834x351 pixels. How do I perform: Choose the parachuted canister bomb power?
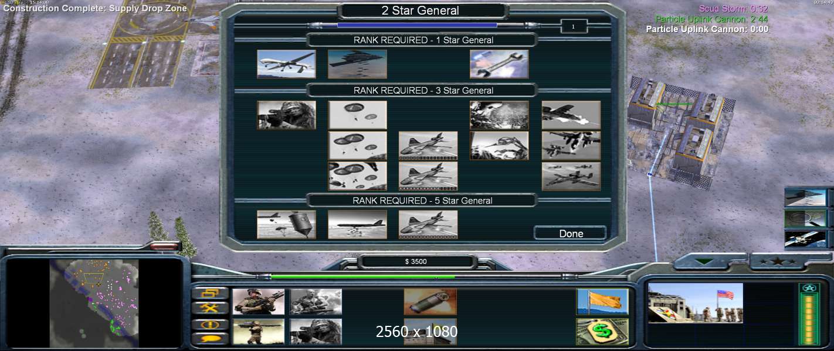tap(286, 225)
